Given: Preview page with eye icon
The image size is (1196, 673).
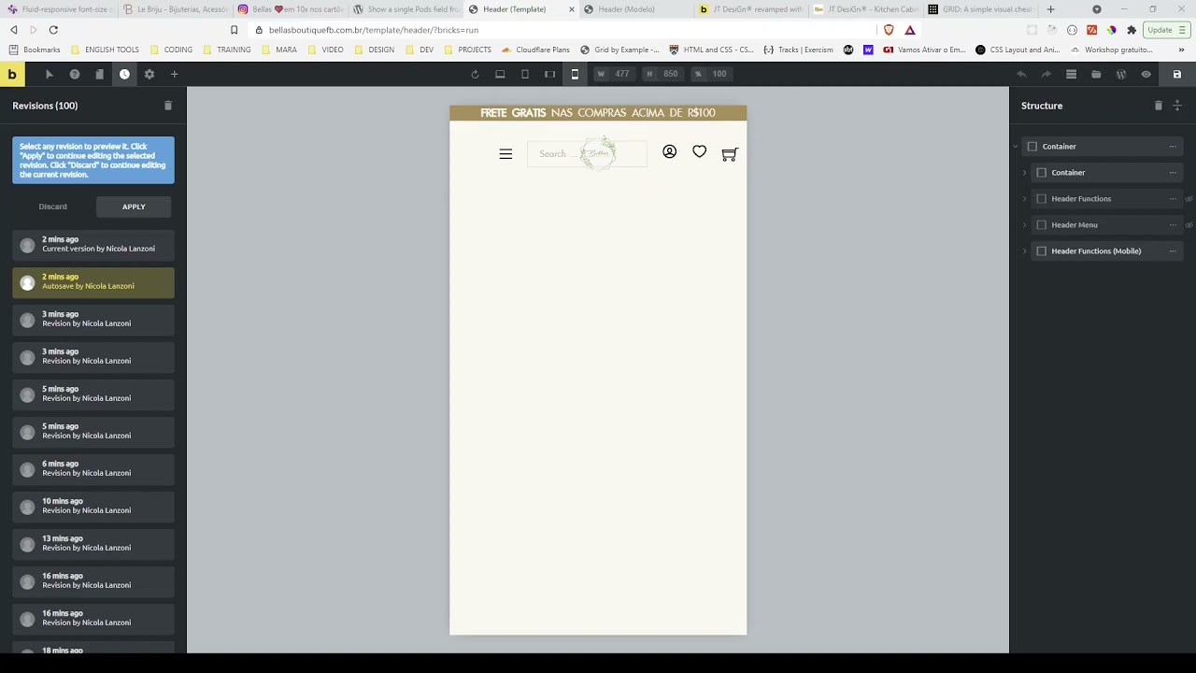Looking at the screenshot, I should [x=1146, y=74].
